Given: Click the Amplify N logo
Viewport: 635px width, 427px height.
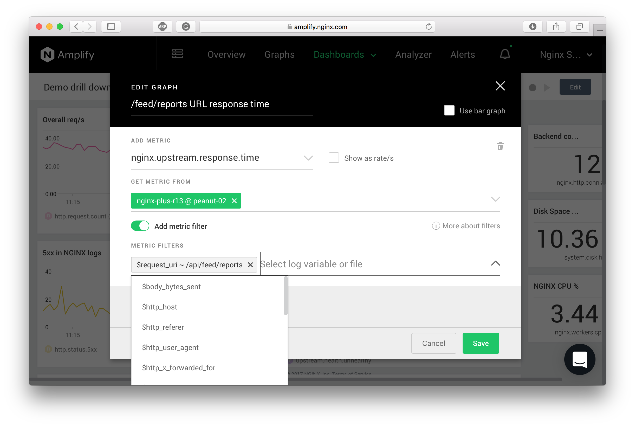Looking at the screenshot, I should pyautogui.click(x=48, y=54).
